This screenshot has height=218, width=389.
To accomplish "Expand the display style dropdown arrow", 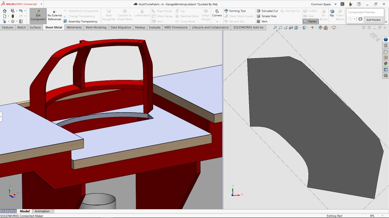I will click(308, 28).
